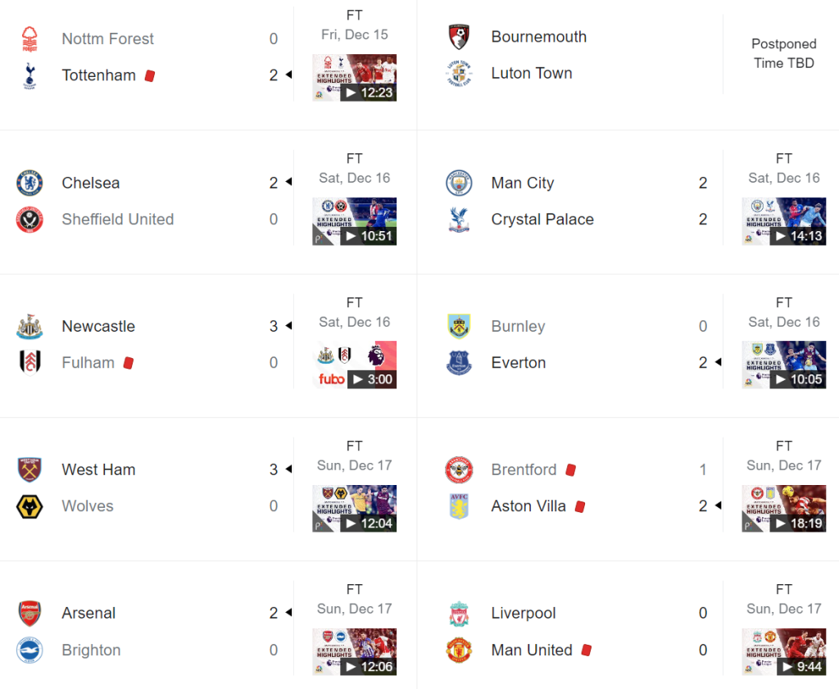Click the Liverpool club crest

click(459, 613)
